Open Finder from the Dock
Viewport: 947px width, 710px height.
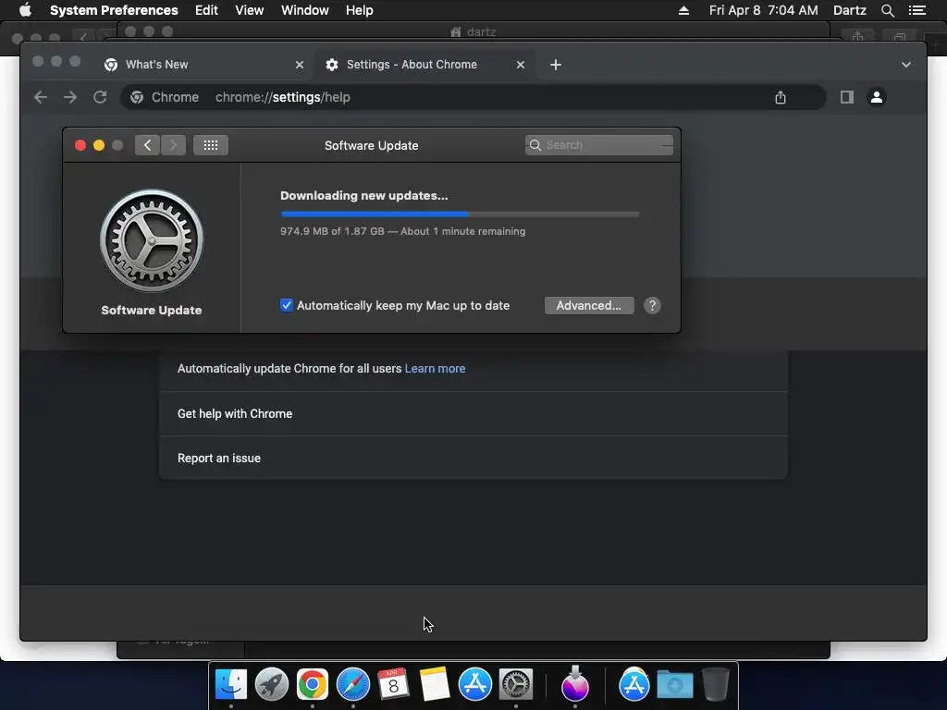click(x=230, y=684)
